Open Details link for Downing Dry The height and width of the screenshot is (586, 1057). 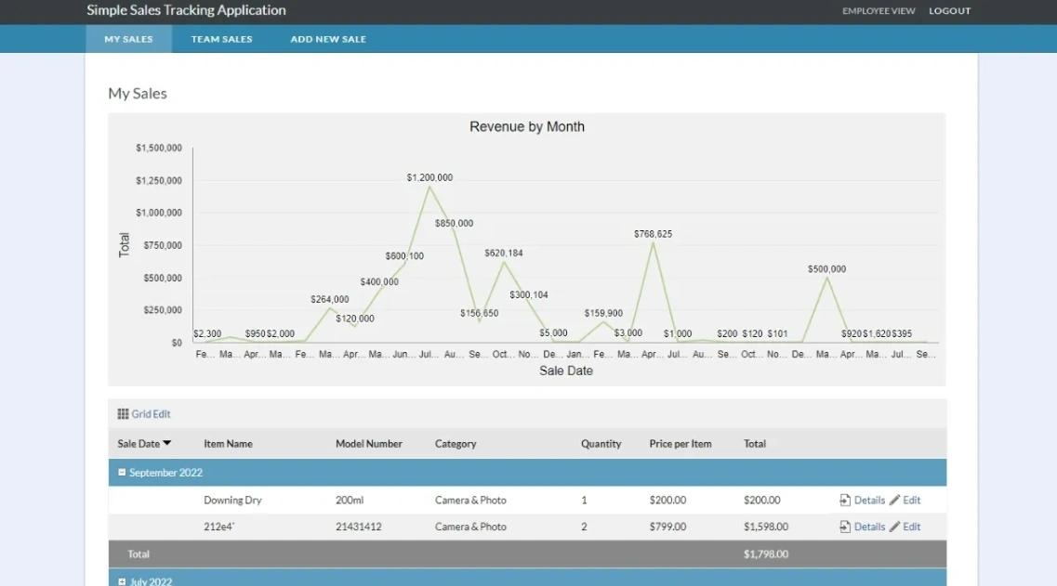[x=869, y=501]
